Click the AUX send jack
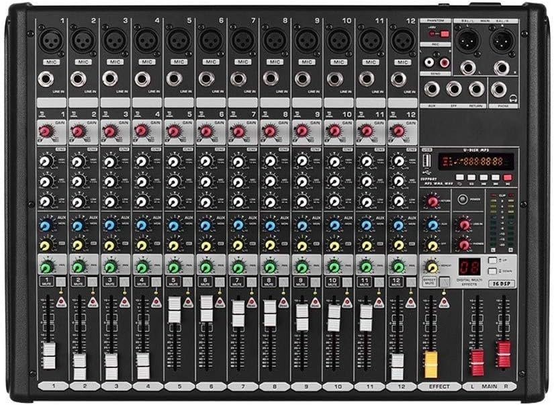This screenshot has width=554, height=405. [432, 89]
